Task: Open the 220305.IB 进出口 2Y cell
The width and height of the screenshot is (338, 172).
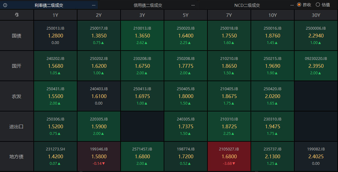Action: (99, 126)
